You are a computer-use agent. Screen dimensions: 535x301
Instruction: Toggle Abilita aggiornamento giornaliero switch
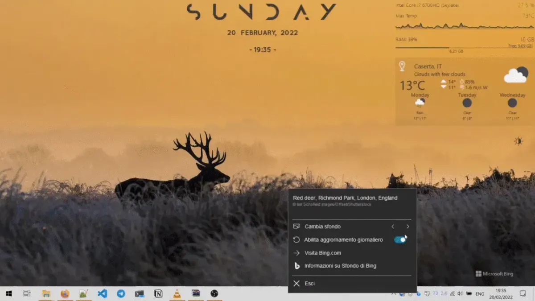click(400, 239)
